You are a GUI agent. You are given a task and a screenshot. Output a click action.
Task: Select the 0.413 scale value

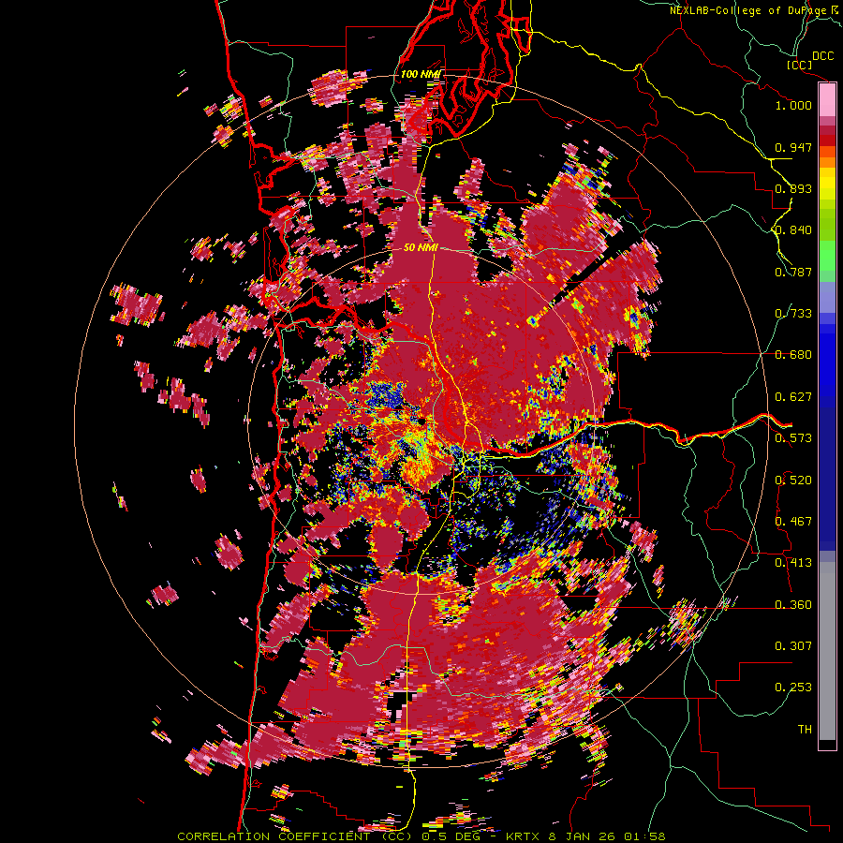pos(793,563)
